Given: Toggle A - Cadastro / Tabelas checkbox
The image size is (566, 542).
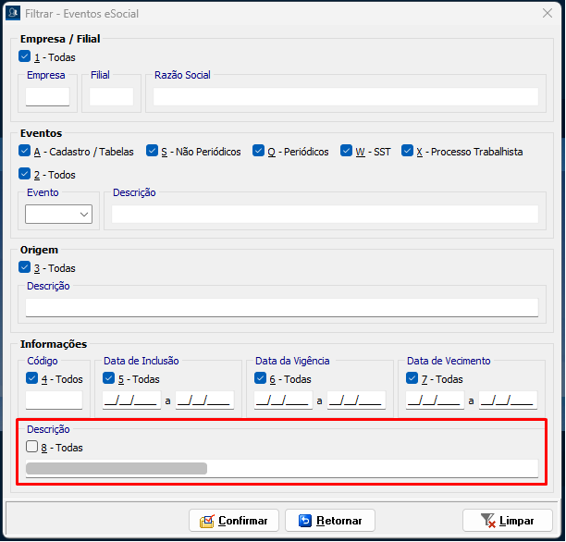Looking at the screenshot, I should coord(25,151).
